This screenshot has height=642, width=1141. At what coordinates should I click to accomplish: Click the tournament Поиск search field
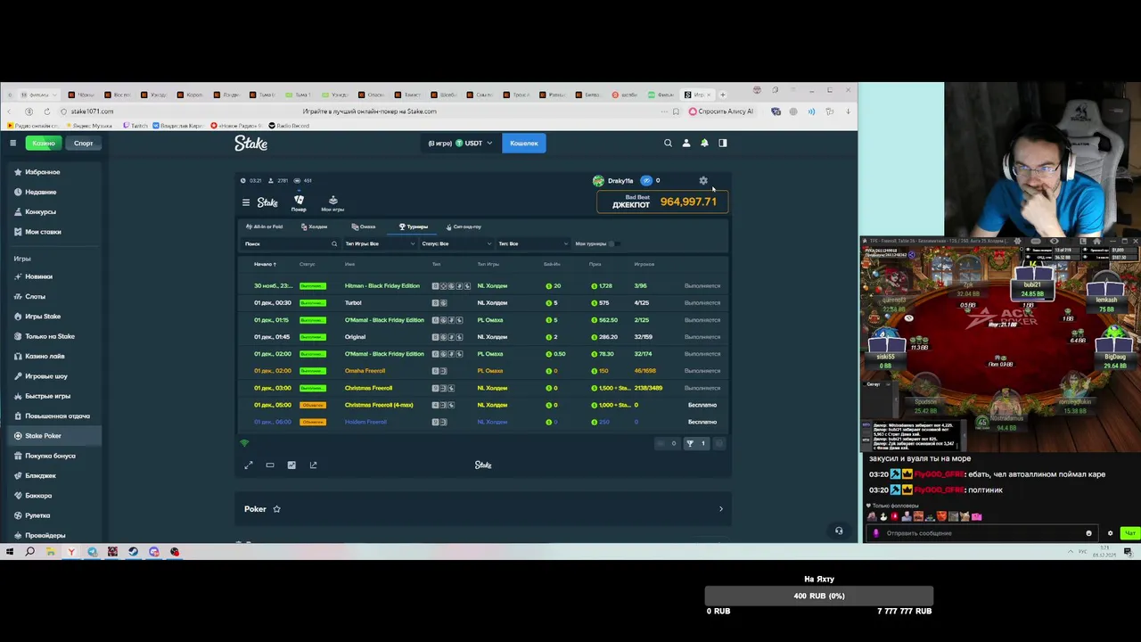(291, 243)
